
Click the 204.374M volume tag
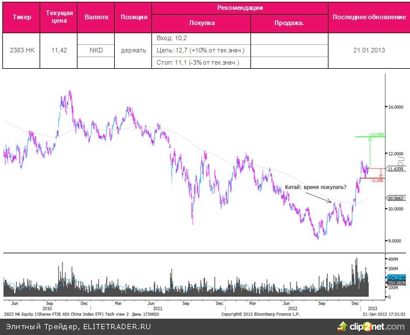pyautogui.click(x=395, y=278)
